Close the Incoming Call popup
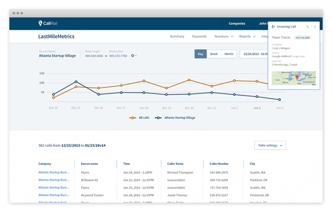Screen dimensions: 332x212 pos(315,26)
